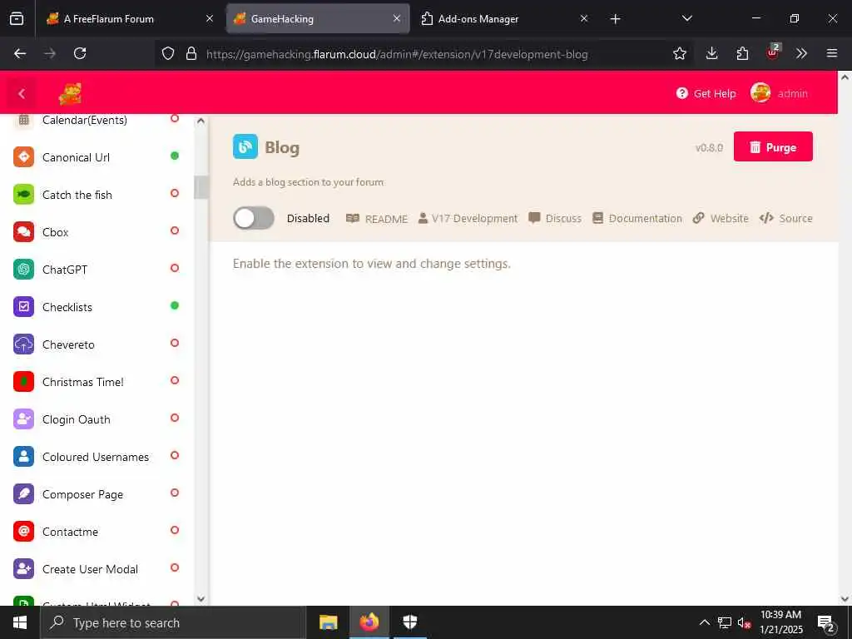
Task: Select Christmas Time! in the extension list
Action: coord(97,382)
